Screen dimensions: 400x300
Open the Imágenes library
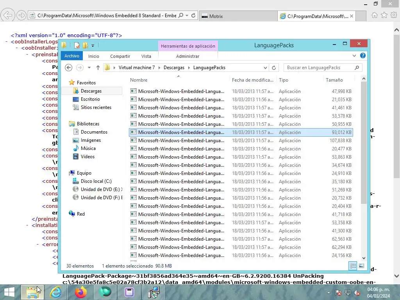91,140
